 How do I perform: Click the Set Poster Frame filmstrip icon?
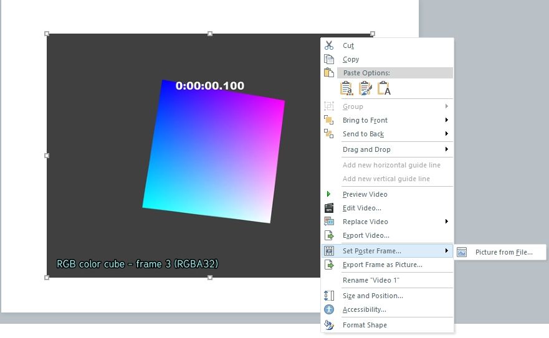click(329, 250)
